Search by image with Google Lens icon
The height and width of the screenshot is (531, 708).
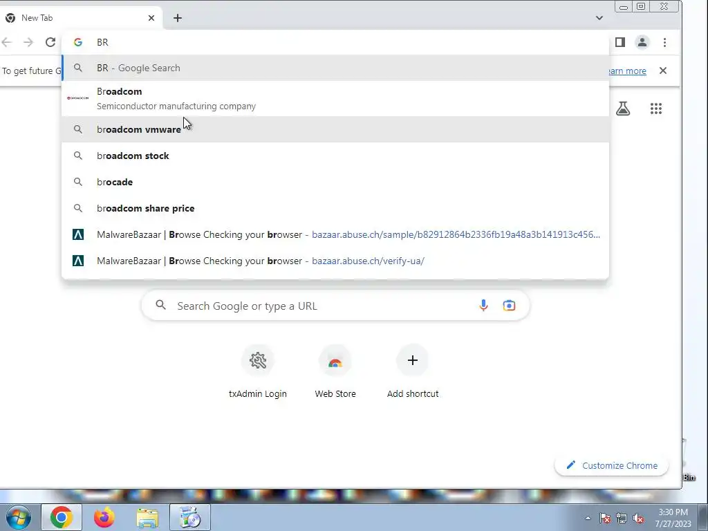pos(509,306)
